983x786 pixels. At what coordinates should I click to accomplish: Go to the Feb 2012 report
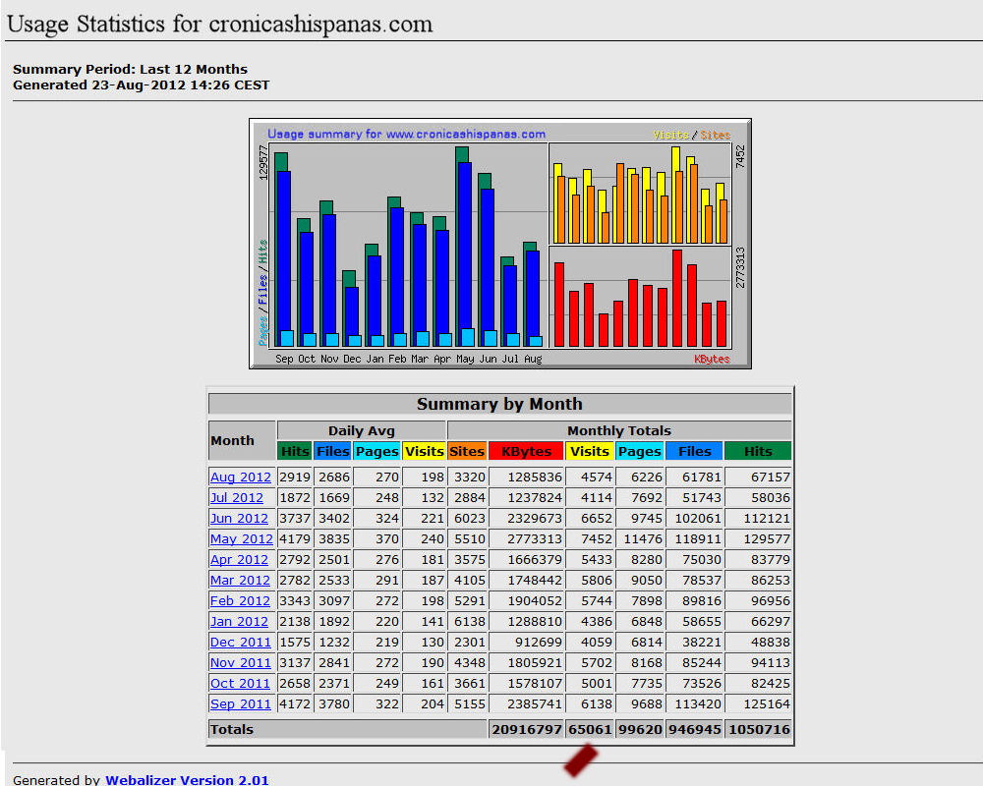[x=240, y=600]
